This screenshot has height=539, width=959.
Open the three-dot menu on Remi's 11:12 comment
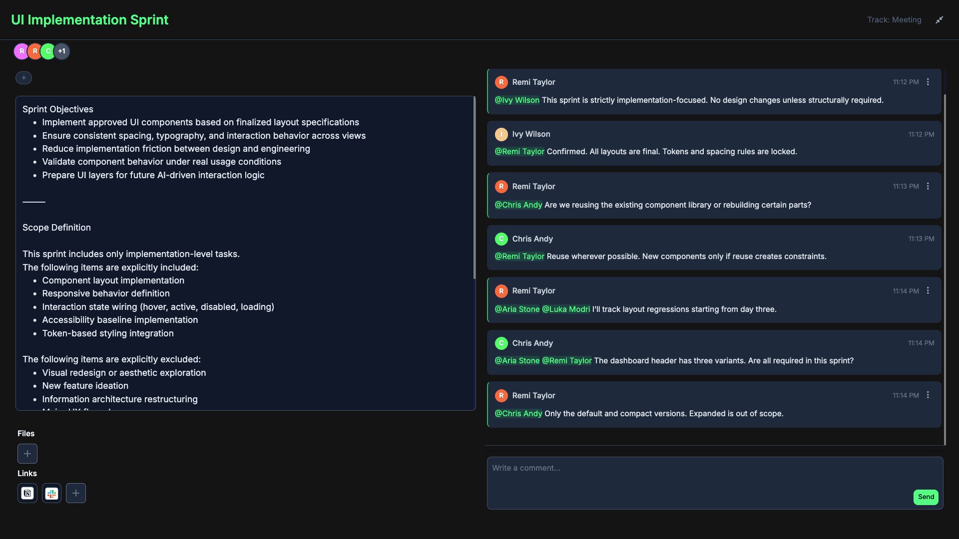(928, 81)
